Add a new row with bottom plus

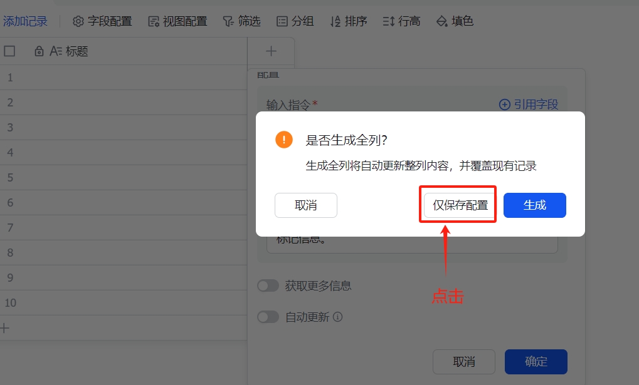coord(4,328)
